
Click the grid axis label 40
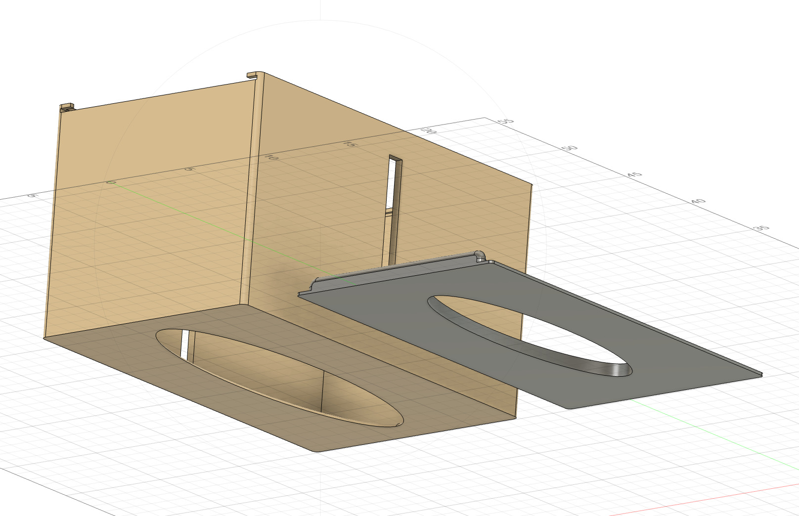coord(698,201)
